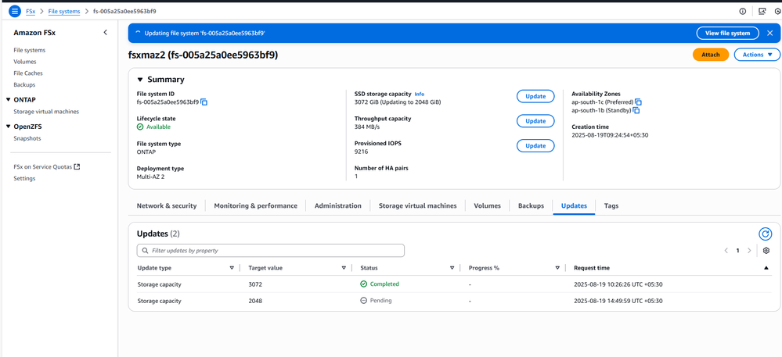Viewport: 782px width, 357px height.
Task: Collapse the Amazon FSx side navigation
Action: coord(106,33)
